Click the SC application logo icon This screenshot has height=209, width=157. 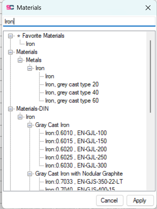(x=10, y=8)
